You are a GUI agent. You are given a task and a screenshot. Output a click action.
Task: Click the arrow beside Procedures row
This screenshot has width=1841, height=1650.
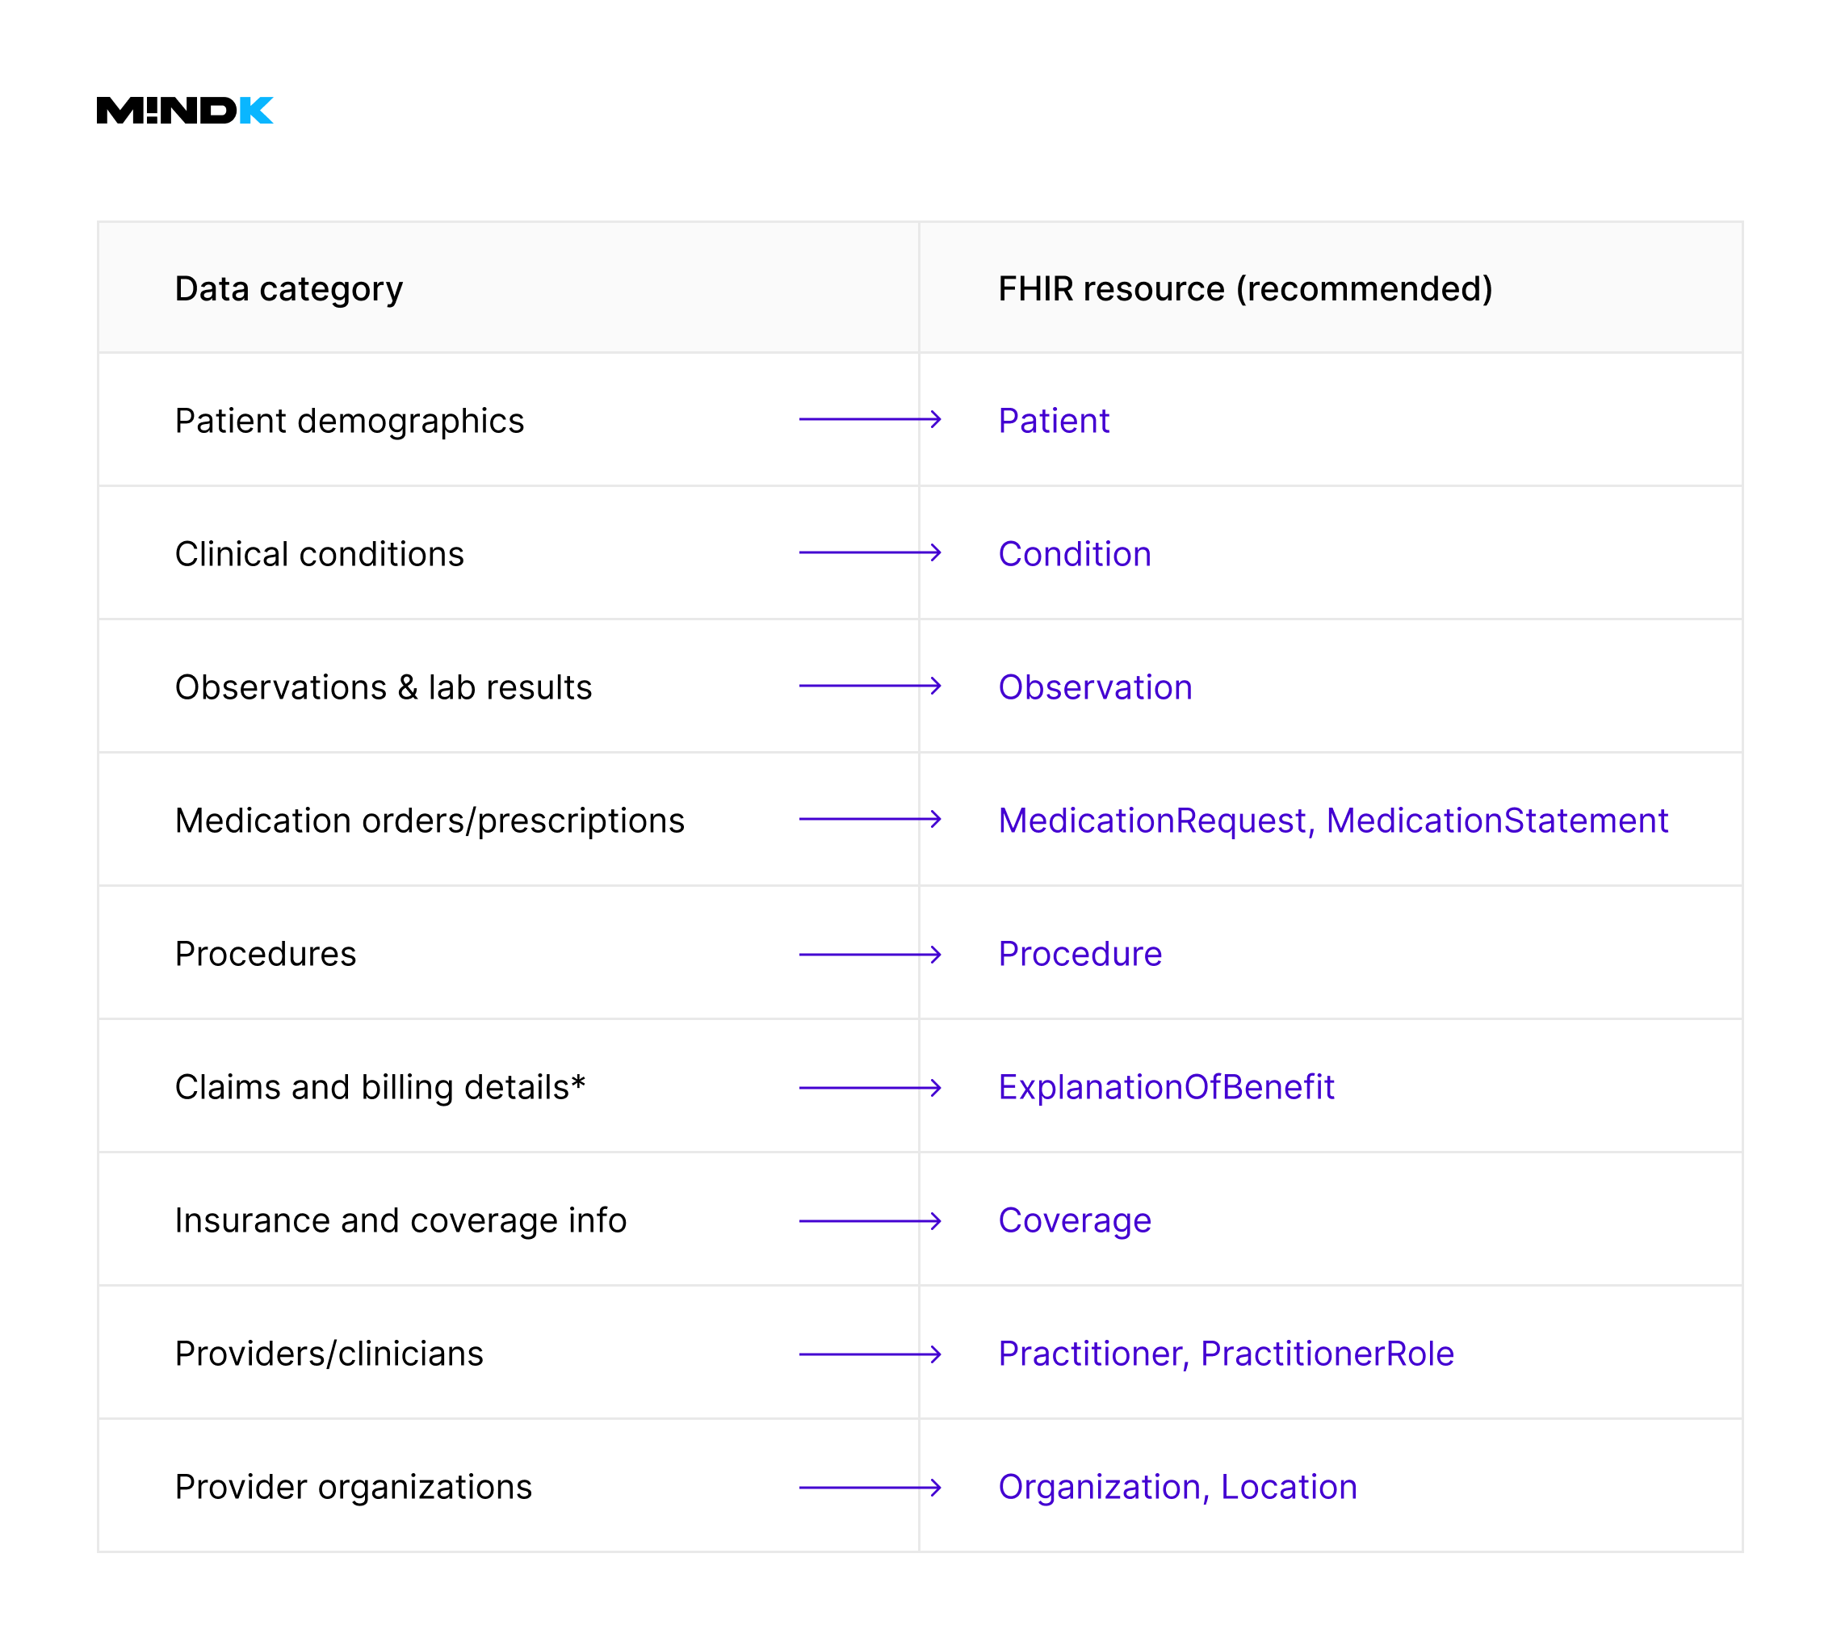pyautogui.click(x=870, y=954)
